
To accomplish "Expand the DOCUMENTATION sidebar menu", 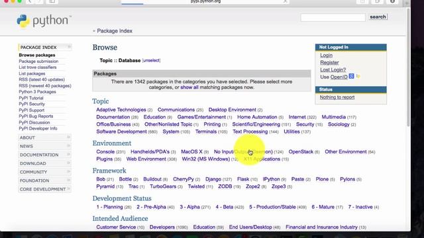I will pyautogui.click(x=44, y=155).
